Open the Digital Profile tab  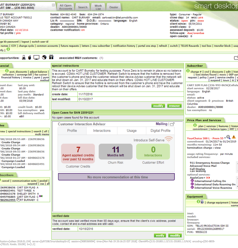[x=160, y=131]
